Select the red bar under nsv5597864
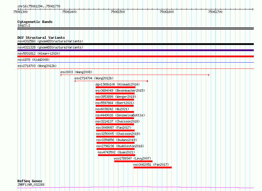This screenshot has height=191, width=262. (115, 106)
